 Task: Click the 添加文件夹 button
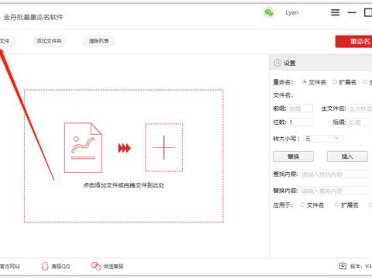pos(49,41)
